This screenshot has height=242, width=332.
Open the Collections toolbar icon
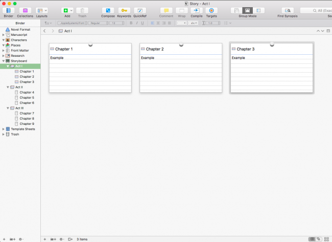[x=25, y=10]
